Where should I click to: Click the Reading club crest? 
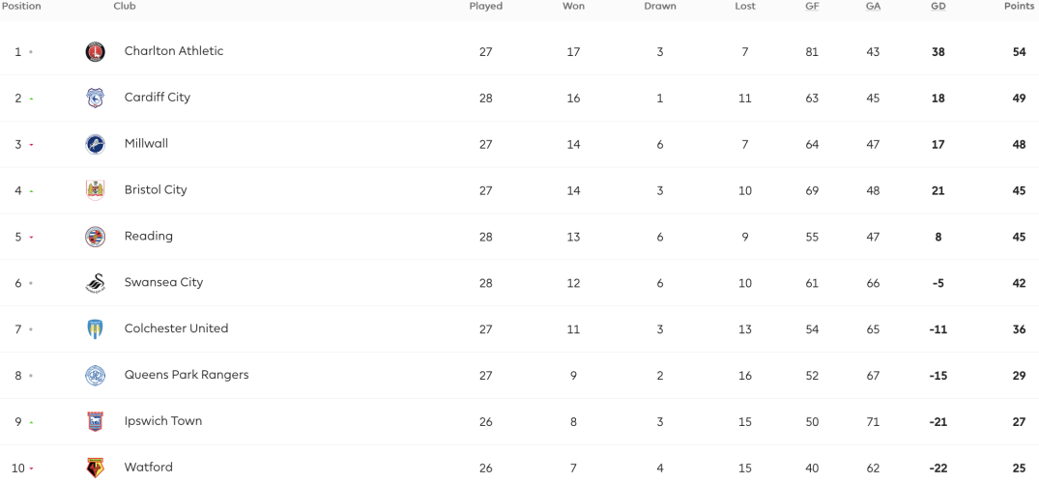(x=96, y=237)
